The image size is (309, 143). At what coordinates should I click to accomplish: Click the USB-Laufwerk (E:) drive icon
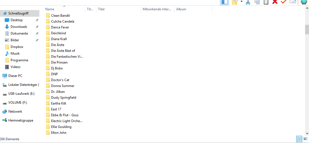coord(5,94)
